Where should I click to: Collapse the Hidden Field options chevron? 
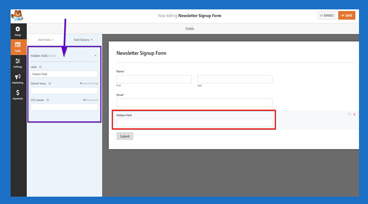pos(95,55)
